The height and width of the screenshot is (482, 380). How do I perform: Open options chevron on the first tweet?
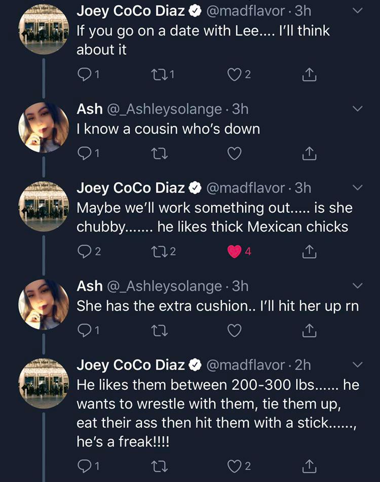(x=358, y=10)
